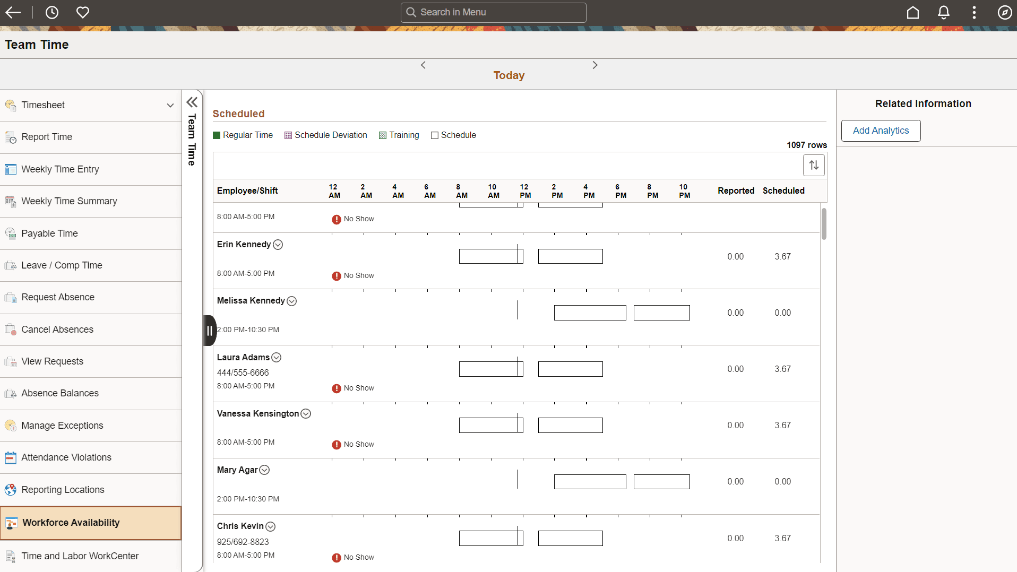Click the Time and Labor WorkCenter icon
1017x572 pixels.
[11, 556]
